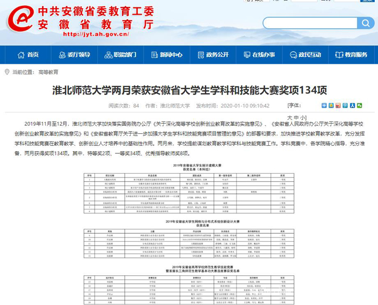Screen dimensions: 378x305
Task: Click the monitor icon beside 在线办事
Action: (247, 55)
